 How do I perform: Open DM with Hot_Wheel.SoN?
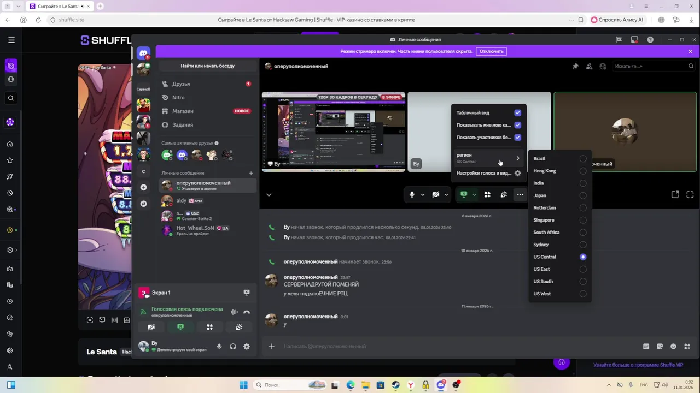point(207,230)
